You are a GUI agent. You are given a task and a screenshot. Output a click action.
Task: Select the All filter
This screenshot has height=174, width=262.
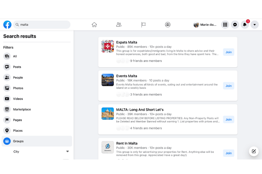(x=37, y=56)
